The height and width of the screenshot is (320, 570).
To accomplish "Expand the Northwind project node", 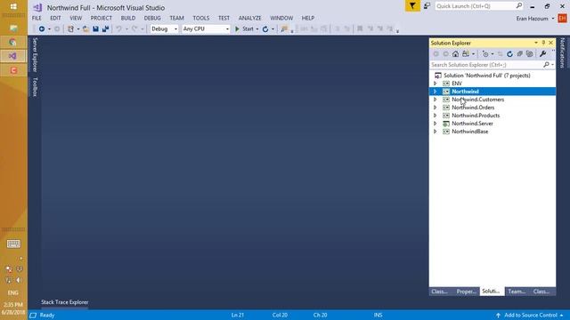I will click(x=436, y=92).
